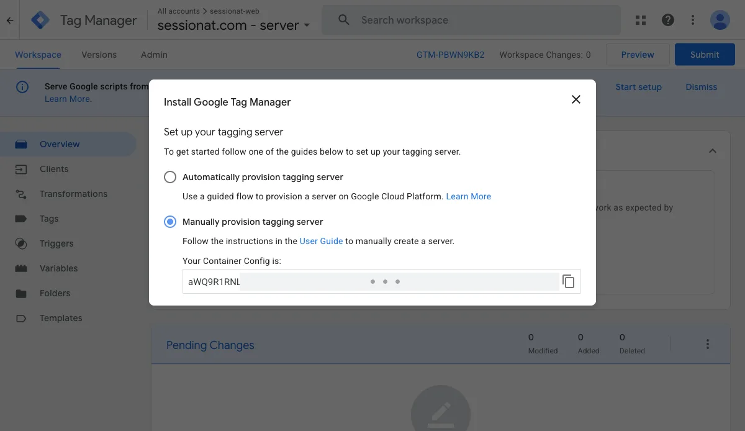
Task: Open the Learn More link in the dialog
Action: tap(469, 196)
